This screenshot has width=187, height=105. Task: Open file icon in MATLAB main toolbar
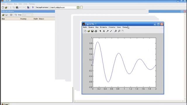pyautogui.click(x=6, y=8)
